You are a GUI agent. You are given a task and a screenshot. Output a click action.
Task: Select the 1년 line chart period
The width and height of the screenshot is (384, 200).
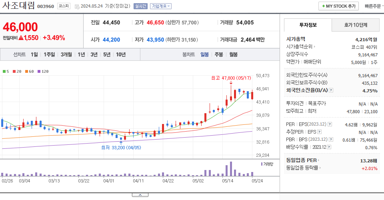(81, 54)
